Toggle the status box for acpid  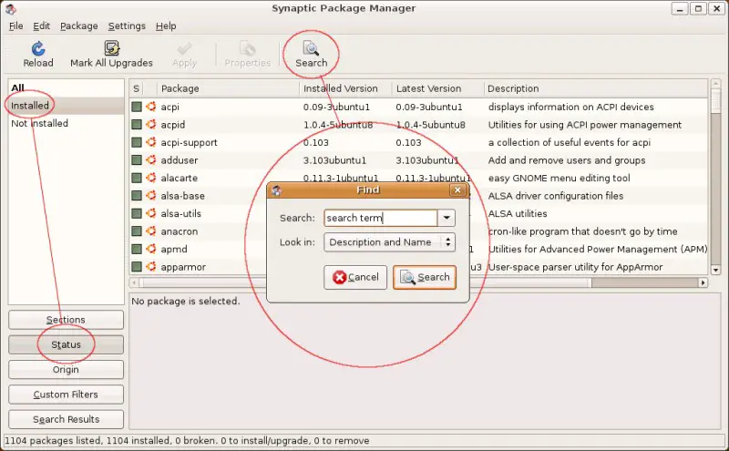pyautogui.click(x=136, y=125)
